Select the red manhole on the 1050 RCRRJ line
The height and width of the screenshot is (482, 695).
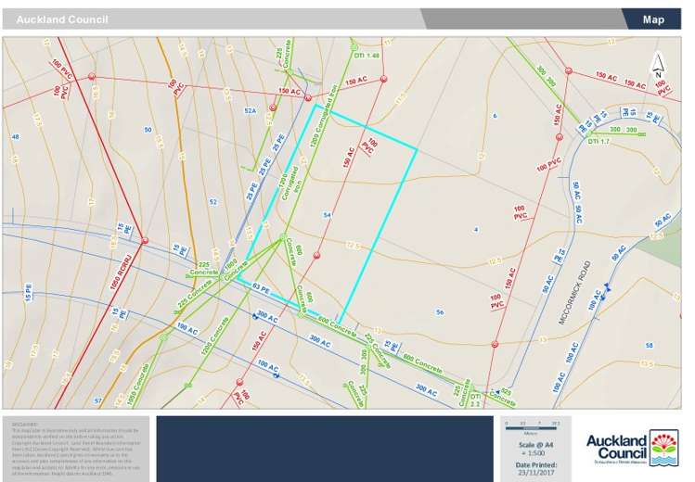coord(145,241)
